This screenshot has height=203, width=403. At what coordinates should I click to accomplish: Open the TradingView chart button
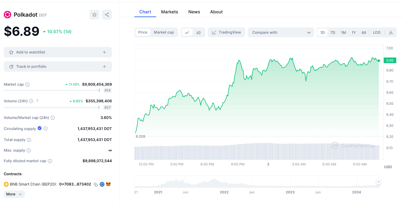[x=226, y=32]
